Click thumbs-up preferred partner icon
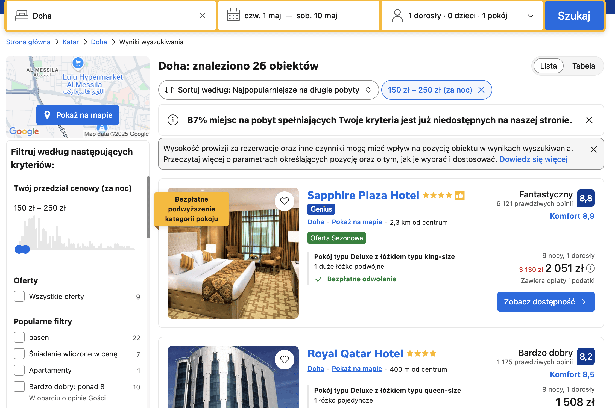The width and height of the screenshot is (615, 408). [x=460, y=196]
